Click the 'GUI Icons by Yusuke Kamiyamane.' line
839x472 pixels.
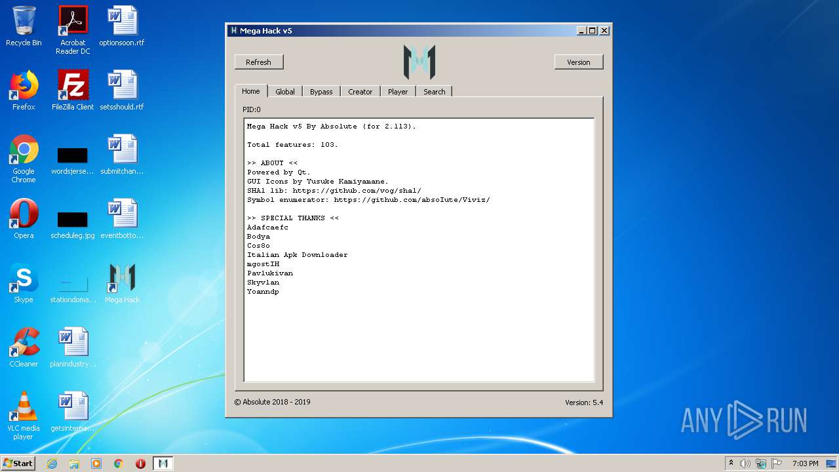pyautogui.click(x=318, y=182)
